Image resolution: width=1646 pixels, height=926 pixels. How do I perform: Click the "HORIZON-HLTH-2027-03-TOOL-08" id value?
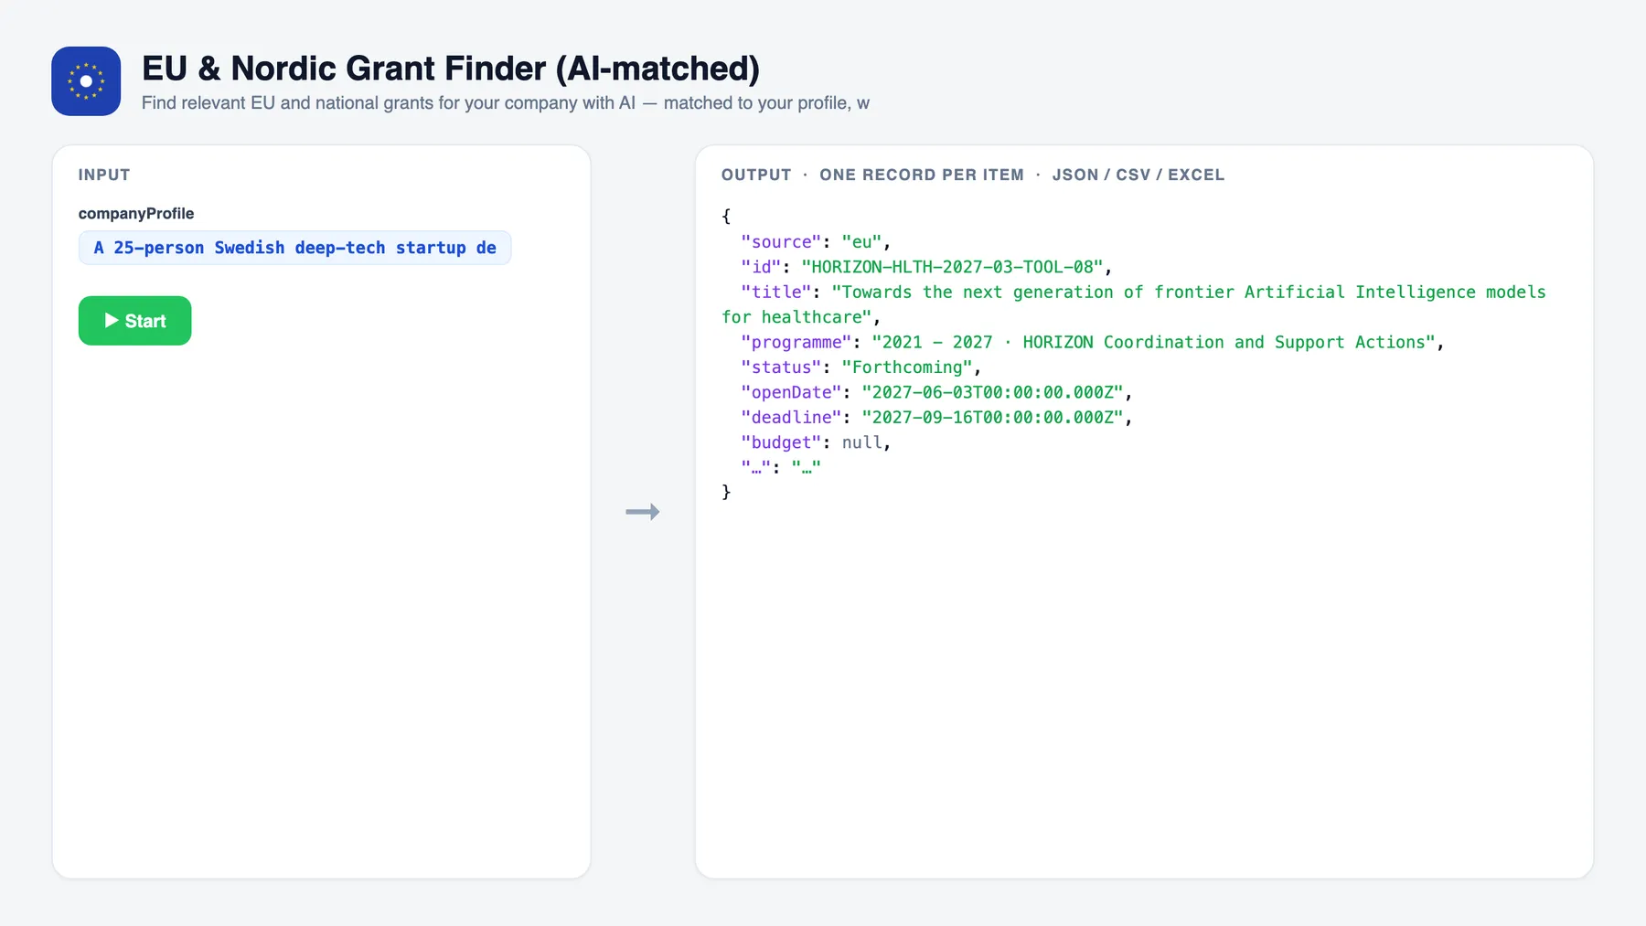coord(952,267)
